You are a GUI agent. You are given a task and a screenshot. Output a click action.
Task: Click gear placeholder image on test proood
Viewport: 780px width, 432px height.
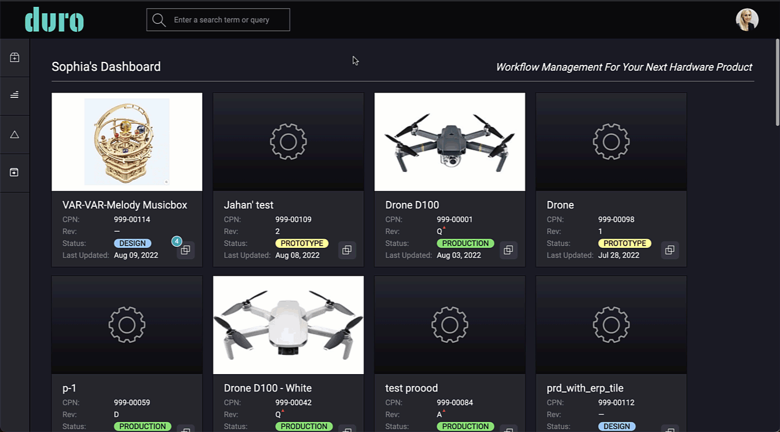tap(450, 325)
